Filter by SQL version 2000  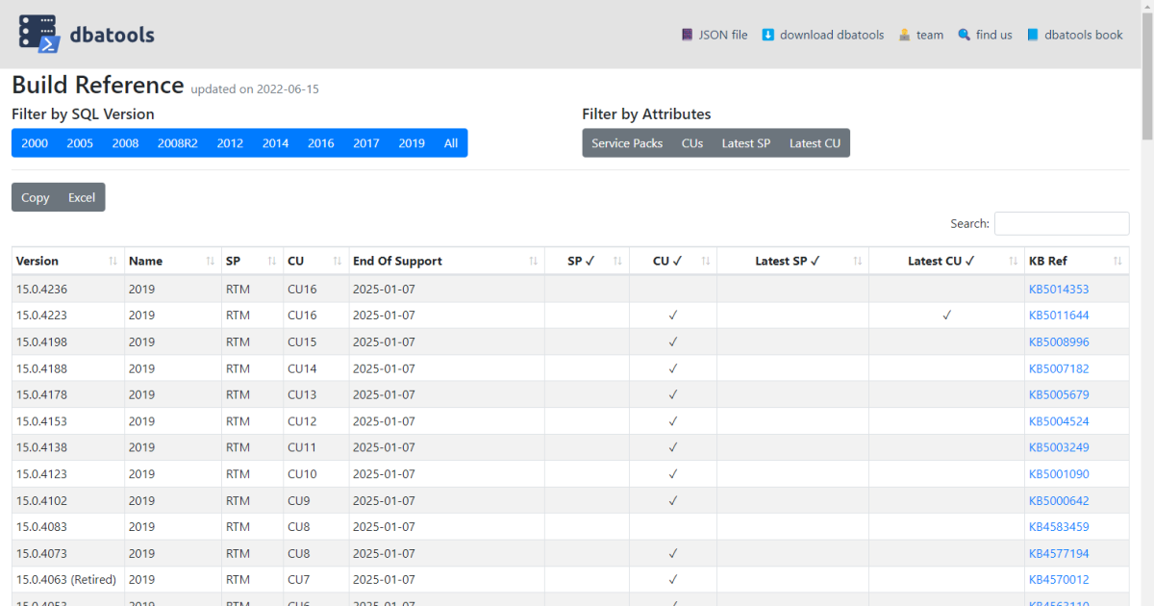click(x=35, y=143)
